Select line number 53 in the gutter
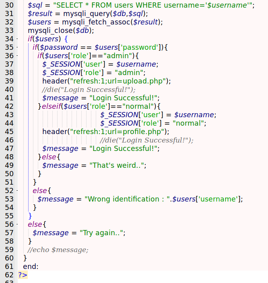This screenshot has width=268, height=283. click(x=9, y=199)
